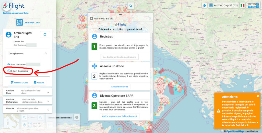Click the magnifier left of the 1:5,000,000 scale
Screen dimensions: 262x133
pos(24,117)
